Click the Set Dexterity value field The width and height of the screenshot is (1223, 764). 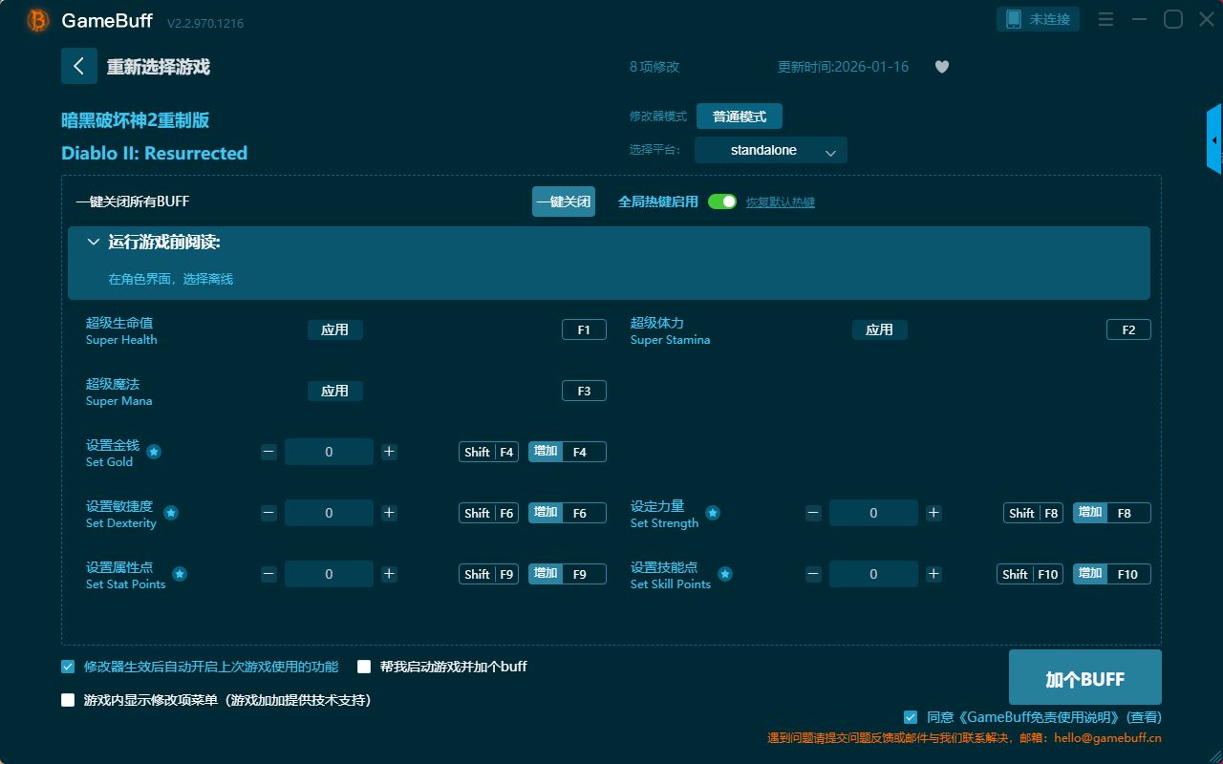click(329, 513)
